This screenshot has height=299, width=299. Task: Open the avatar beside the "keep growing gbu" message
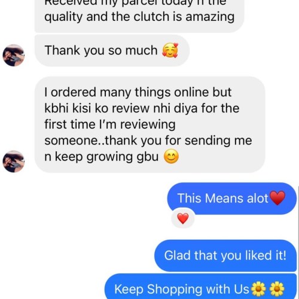click(14, 161)
